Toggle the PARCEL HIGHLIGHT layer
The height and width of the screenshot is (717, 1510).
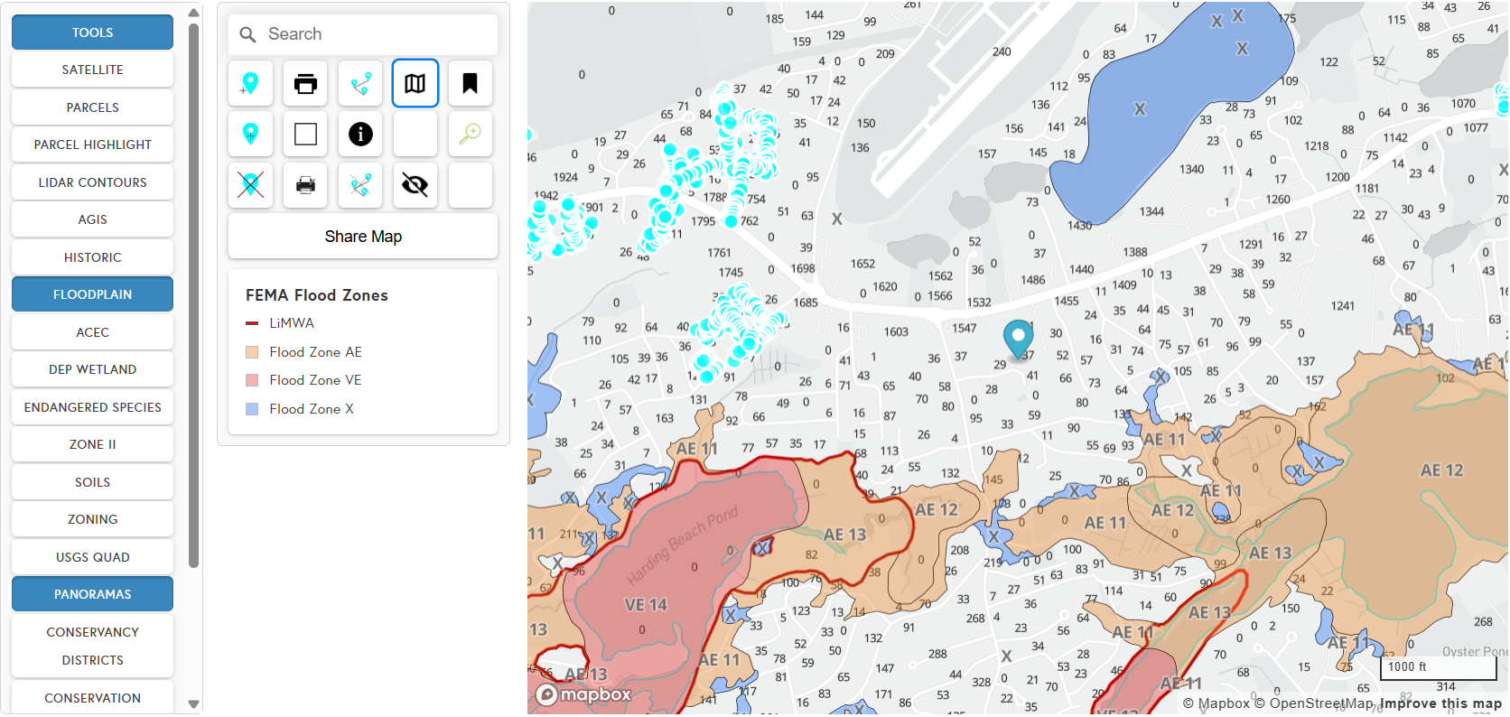click(92, 144)
